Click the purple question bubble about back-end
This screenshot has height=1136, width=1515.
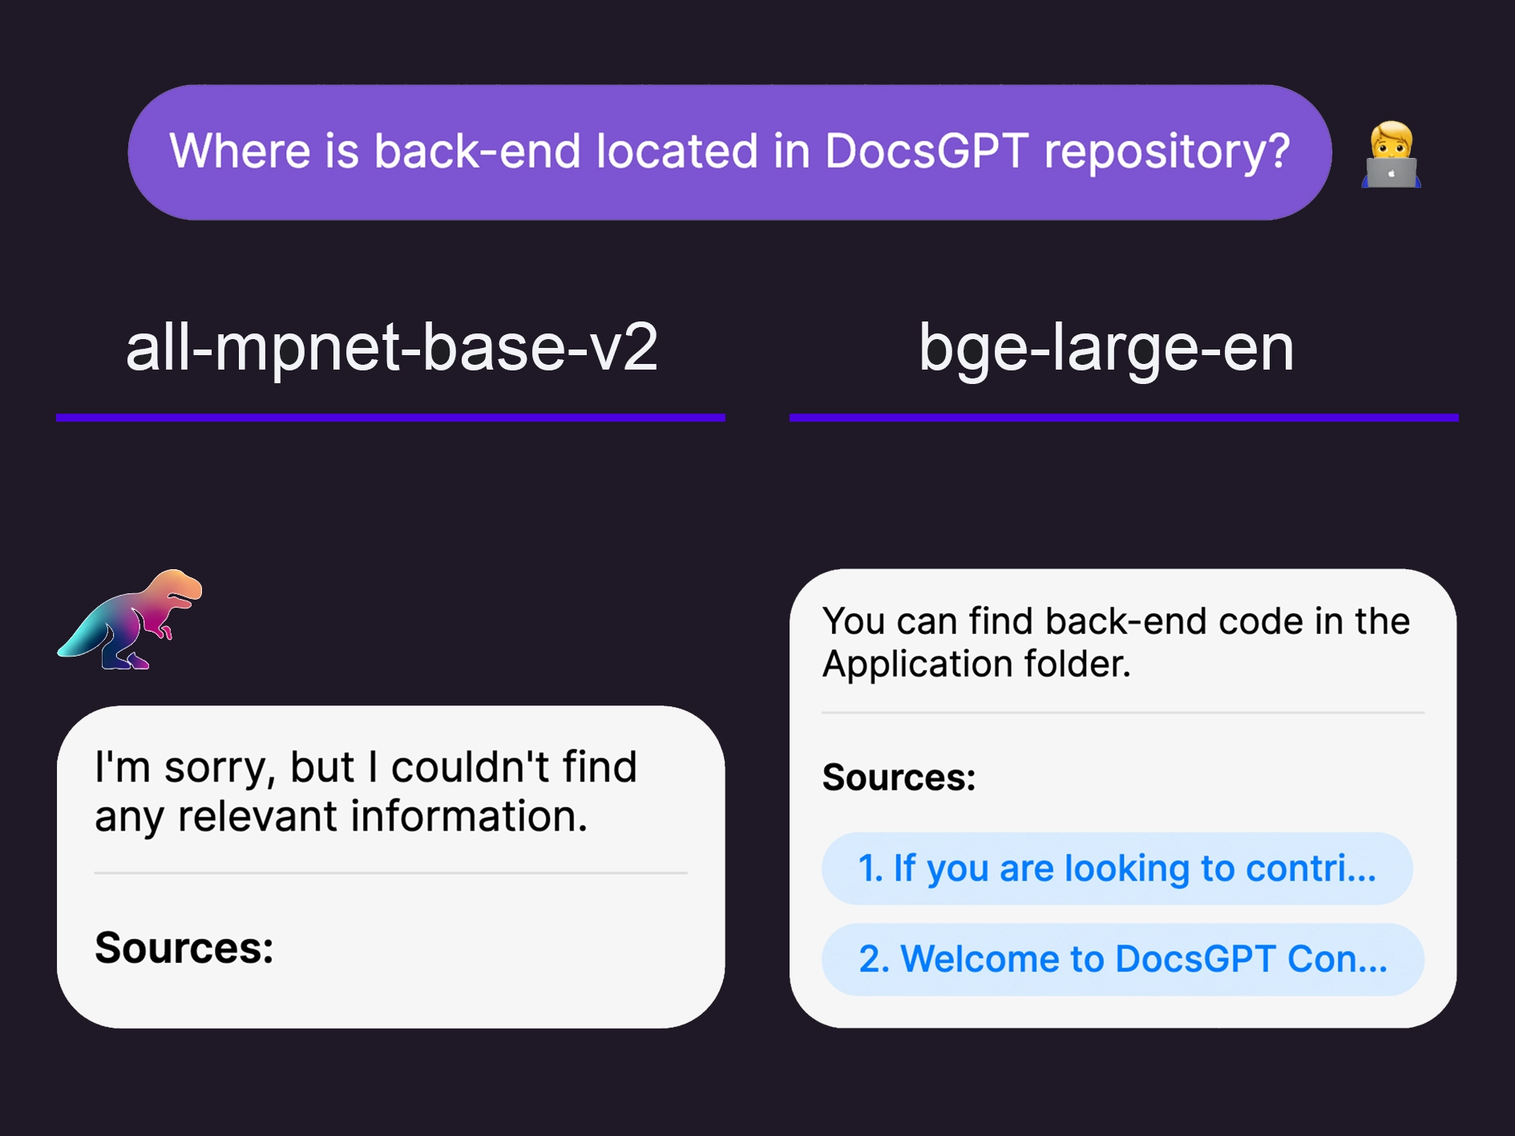[729, 152]
